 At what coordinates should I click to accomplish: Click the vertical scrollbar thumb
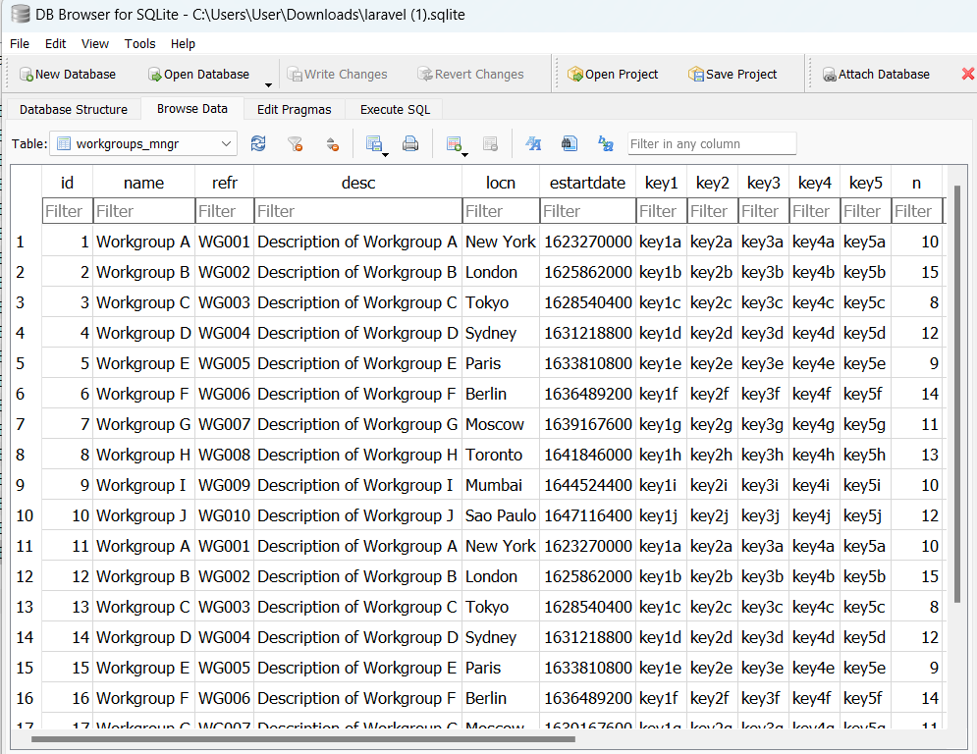(957, 394)
